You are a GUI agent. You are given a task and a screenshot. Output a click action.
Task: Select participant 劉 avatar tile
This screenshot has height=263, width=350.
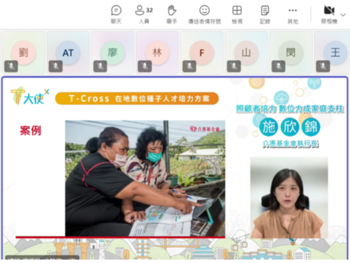24,53
